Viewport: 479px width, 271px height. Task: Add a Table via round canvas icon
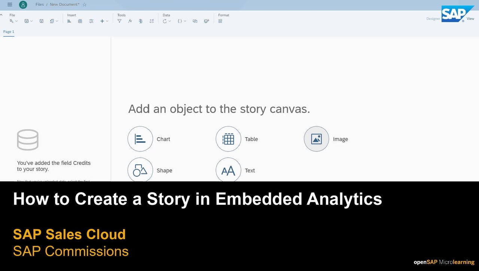[228, 139]
